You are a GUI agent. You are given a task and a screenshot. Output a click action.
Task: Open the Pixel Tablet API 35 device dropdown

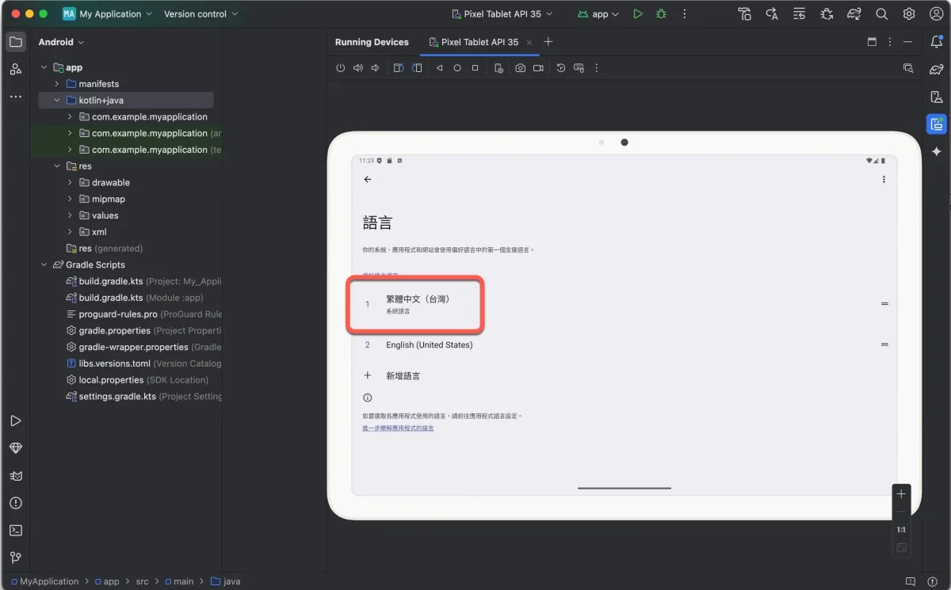pyautogui.click(x=502, y=14)
